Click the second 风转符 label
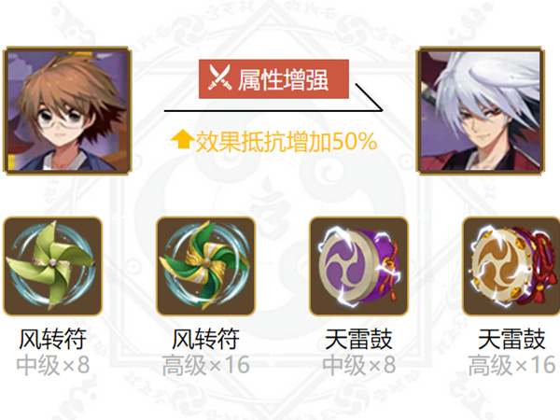The width and height of the screenshot is (560, 420). point(205,339)
